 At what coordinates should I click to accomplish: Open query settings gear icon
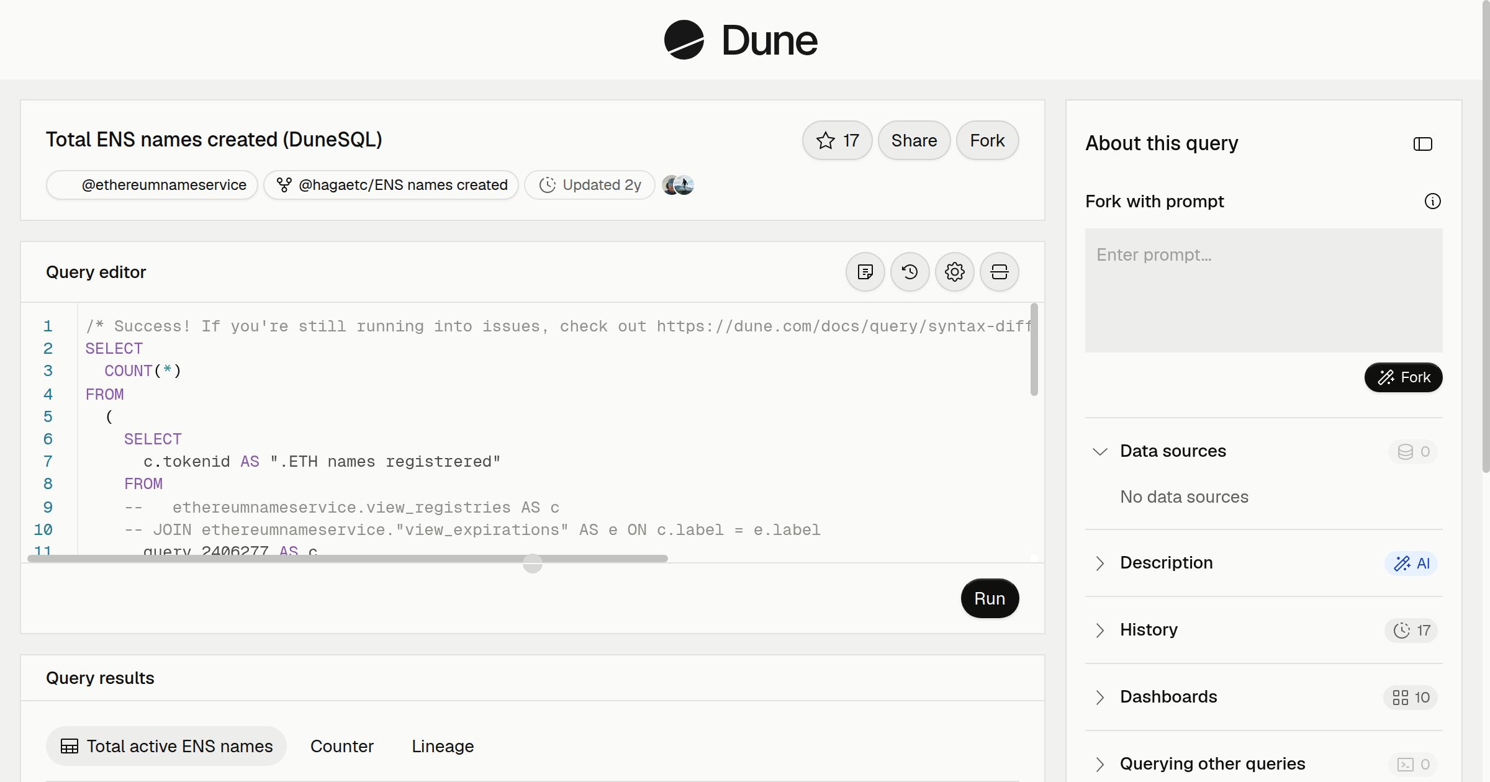[954, 272]
